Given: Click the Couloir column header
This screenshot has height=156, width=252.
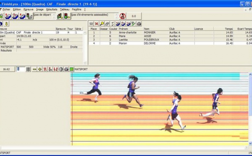Looking at the screenshot, I should pos(113,29).
